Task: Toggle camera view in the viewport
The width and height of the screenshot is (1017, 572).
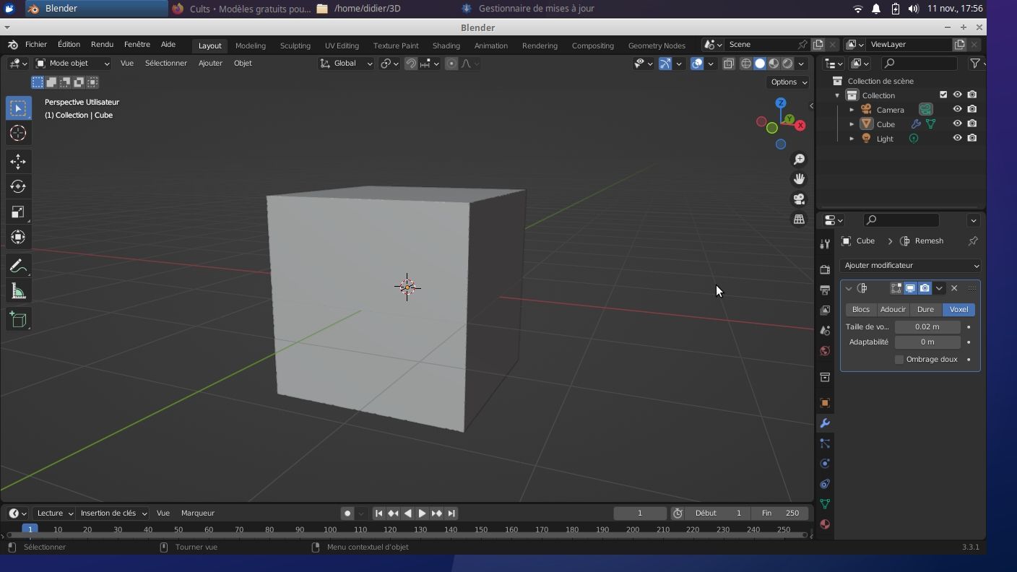Action: (799, 199)
